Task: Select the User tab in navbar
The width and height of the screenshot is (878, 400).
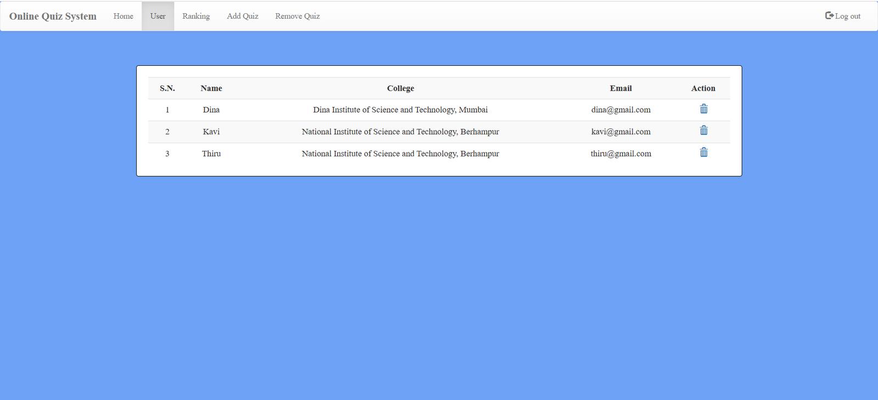Action: pyautogui.click(x=157, y=16)
